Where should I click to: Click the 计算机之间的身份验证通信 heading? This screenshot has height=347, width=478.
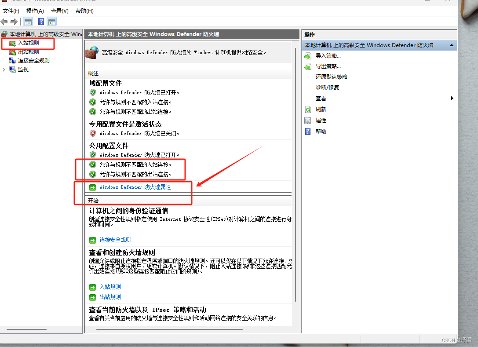(128, 211)
